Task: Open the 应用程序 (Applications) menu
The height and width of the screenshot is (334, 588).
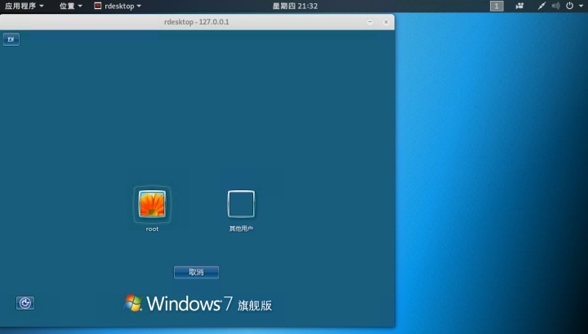Action: [x=24, y=6]
